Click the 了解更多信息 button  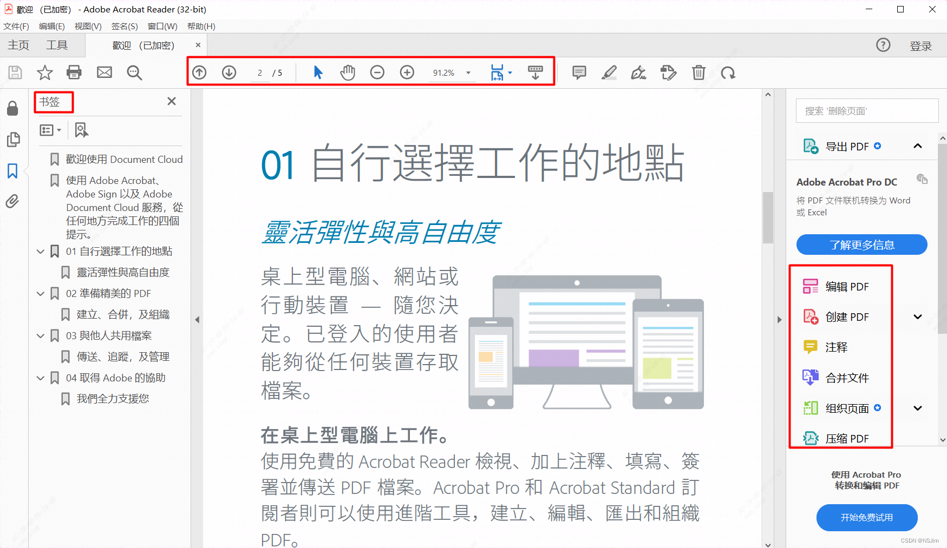coord(862,245)
